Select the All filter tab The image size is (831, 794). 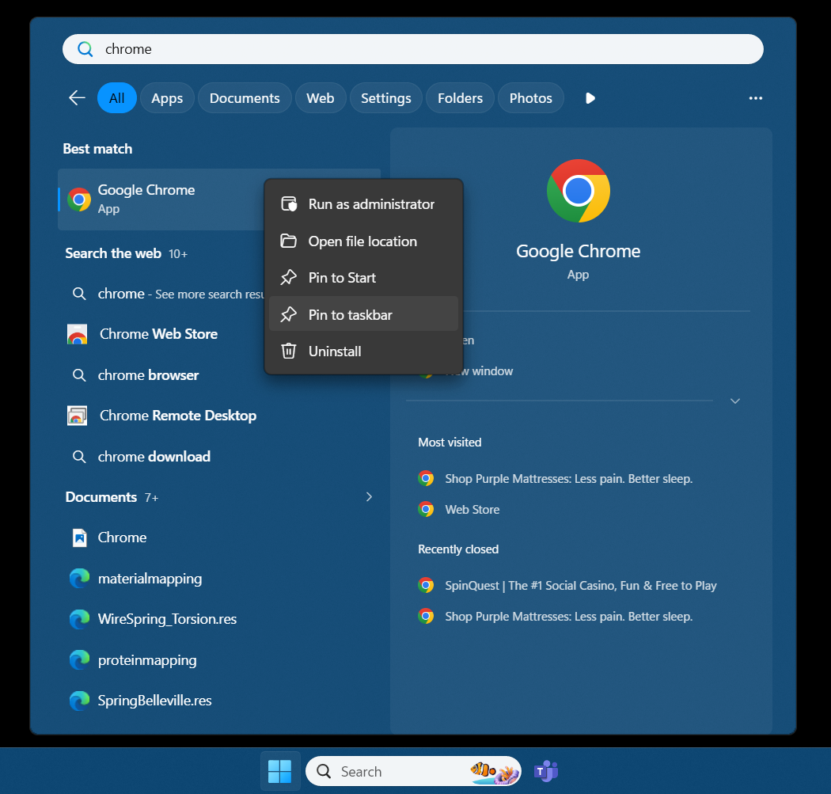coord(116,98)
